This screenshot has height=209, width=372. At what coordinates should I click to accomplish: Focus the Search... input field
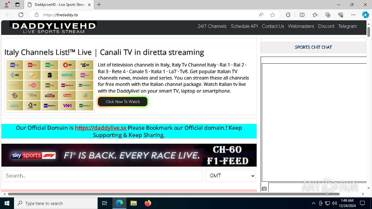coord(103,176)
